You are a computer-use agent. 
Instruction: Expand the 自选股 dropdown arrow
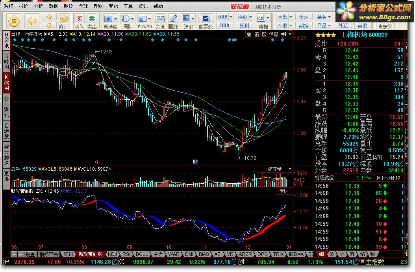point(116,19)
